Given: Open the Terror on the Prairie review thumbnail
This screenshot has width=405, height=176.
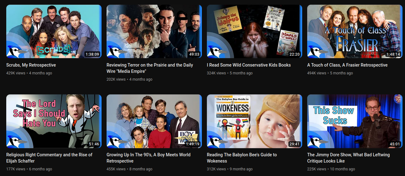Looking at the screenshot, I should [154, 32].
